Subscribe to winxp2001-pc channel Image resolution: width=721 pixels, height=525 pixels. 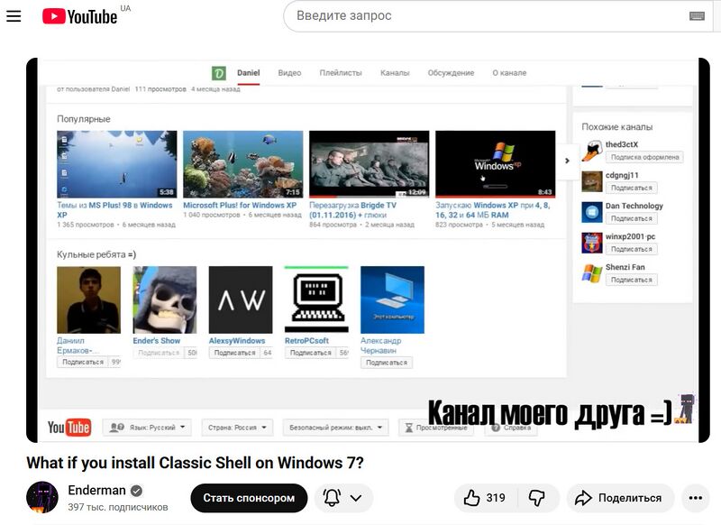632,249
